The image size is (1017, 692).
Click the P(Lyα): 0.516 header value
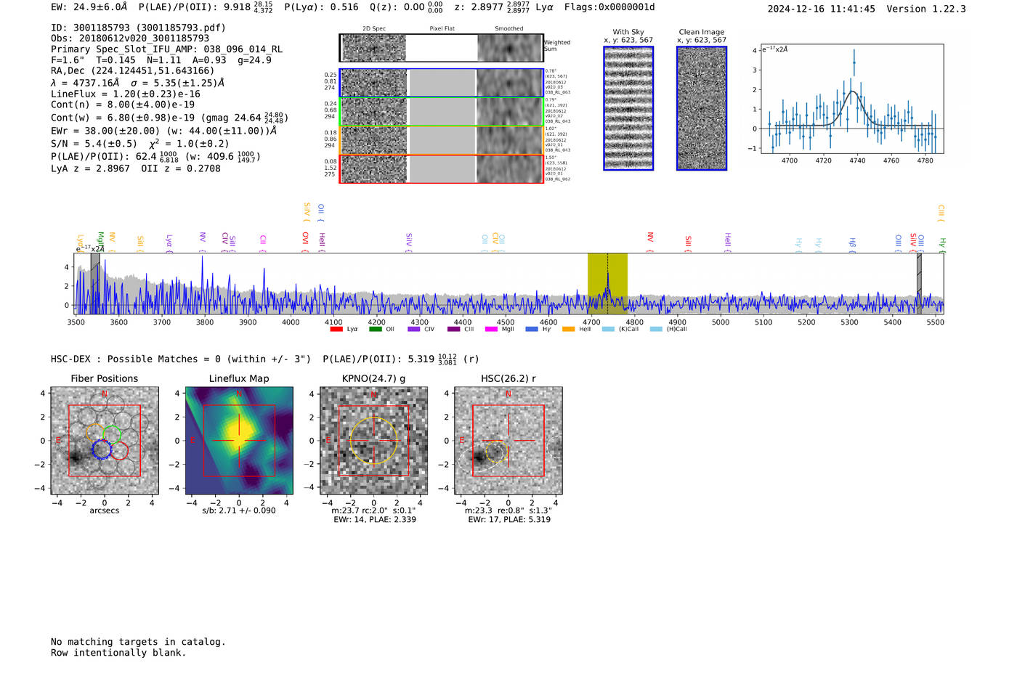click(x=321, y=7)
